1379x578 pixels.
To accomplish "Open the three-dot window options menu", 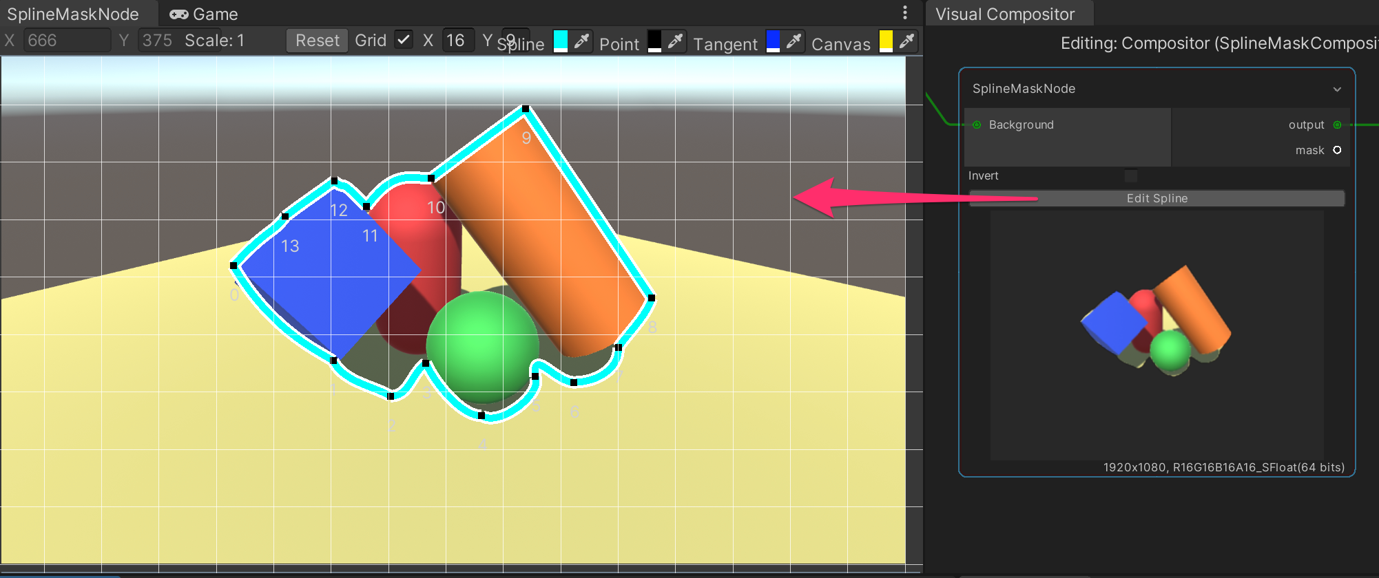I will click(904, 13).
